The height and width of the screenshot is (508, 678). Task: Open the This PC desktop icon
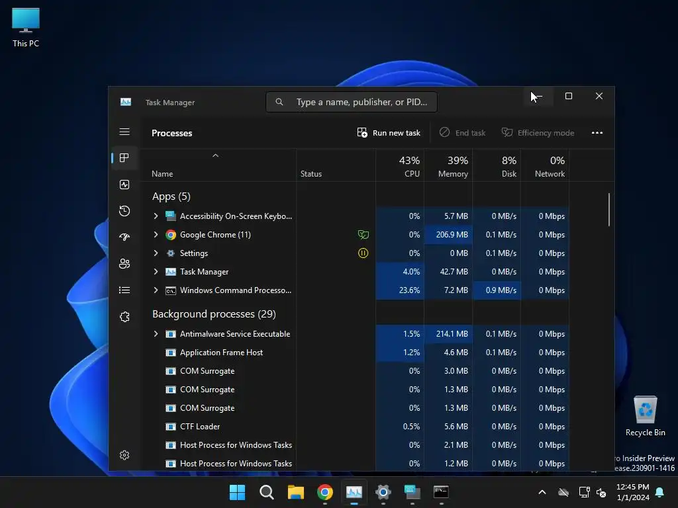pos(26,27)
